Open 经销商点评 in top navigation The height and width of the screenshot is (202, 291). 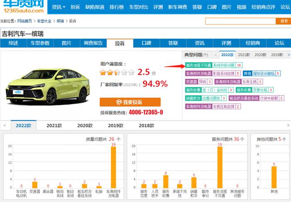pos(263,7)
